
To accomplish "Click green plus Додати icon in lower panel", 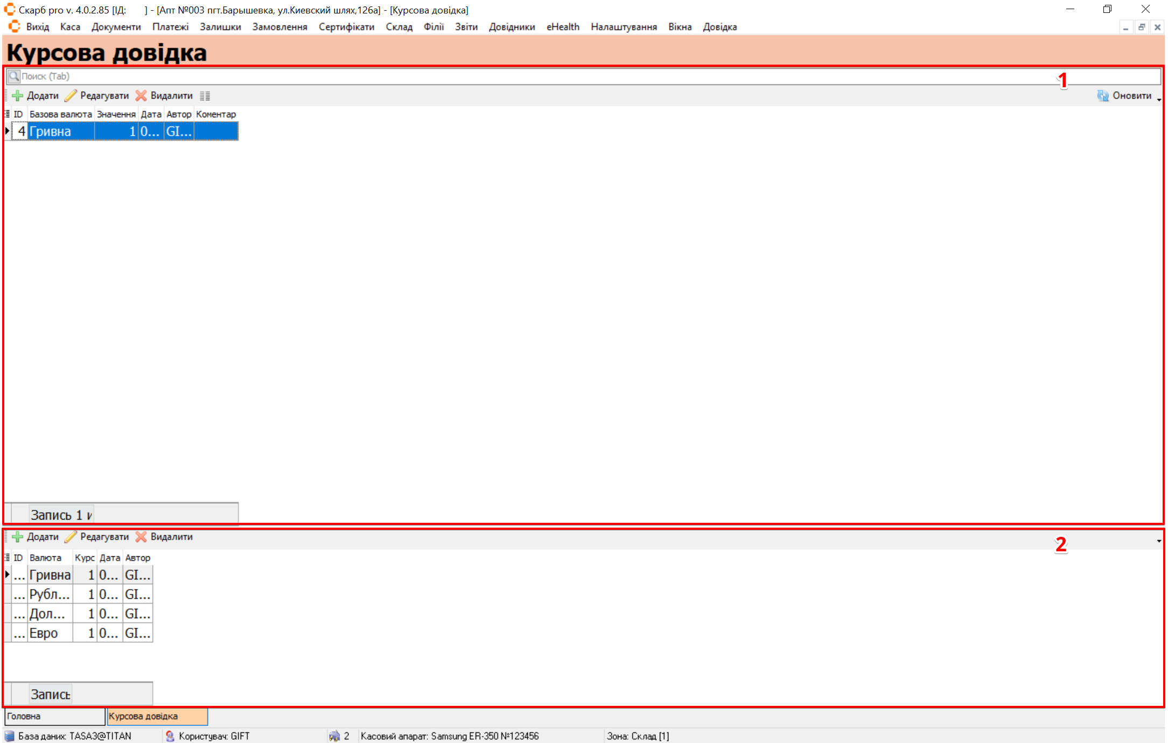I will click(x=17, y=537).
